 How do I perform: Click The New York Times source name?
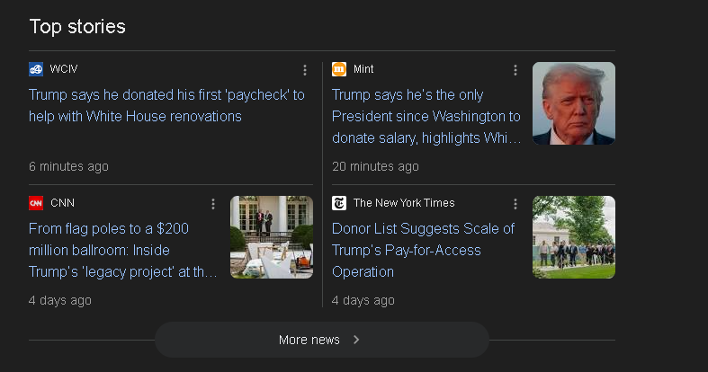tap(404, 203)
